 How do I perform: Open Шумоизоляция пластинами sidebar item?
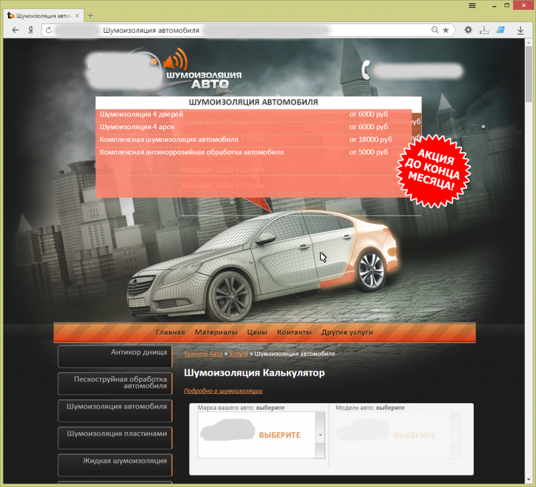click(115, 438)
